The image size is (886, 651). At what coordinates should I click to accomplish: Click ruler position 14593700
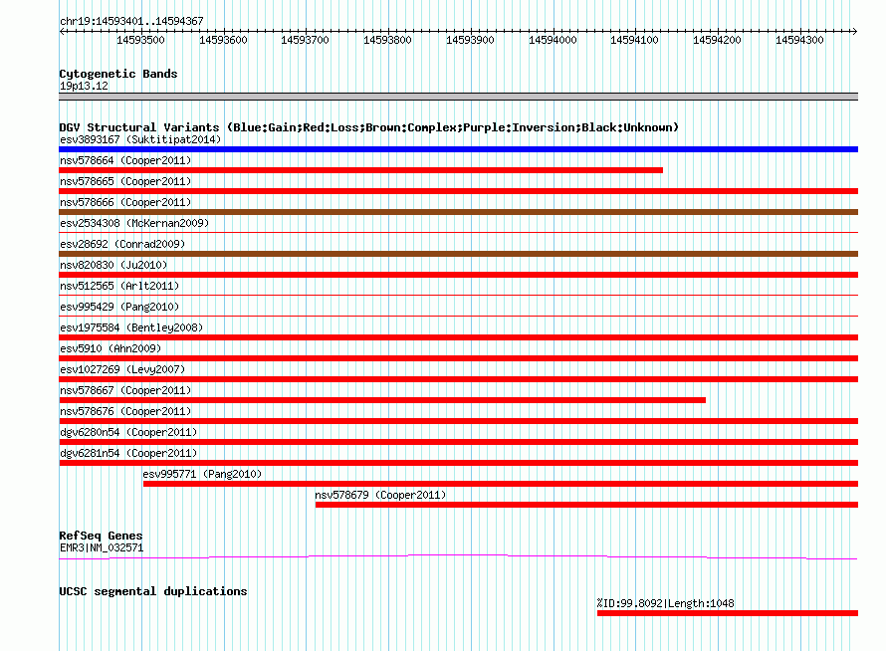(306, 40)
